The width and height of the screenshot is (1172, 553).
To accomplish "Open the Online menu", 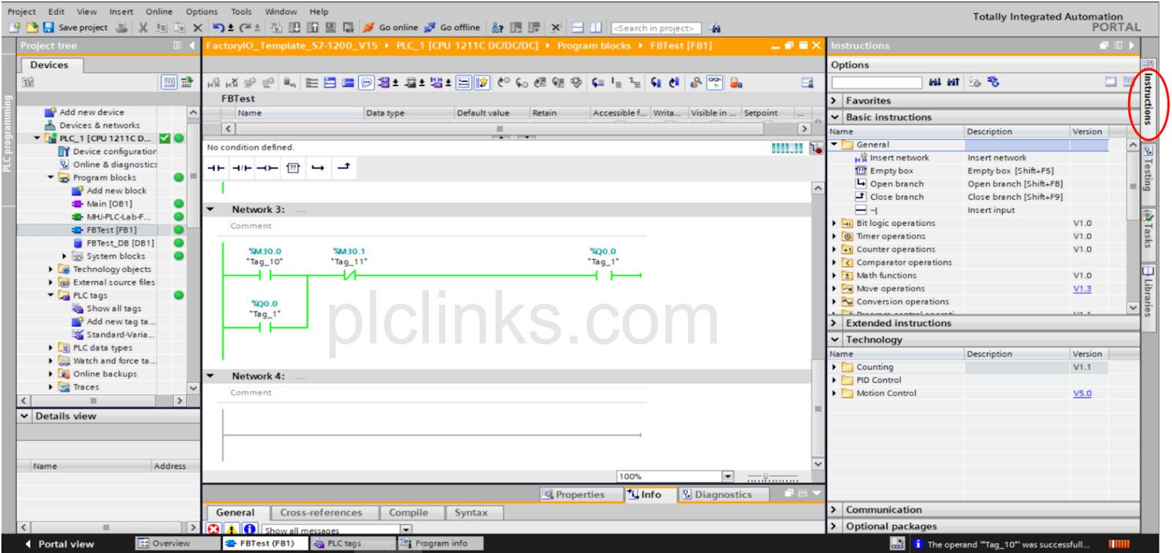I will click(159, 12).
